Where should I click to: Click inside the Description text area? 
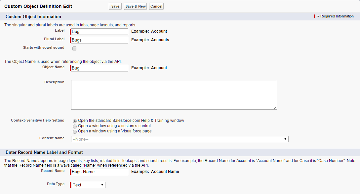coord(174,94)
